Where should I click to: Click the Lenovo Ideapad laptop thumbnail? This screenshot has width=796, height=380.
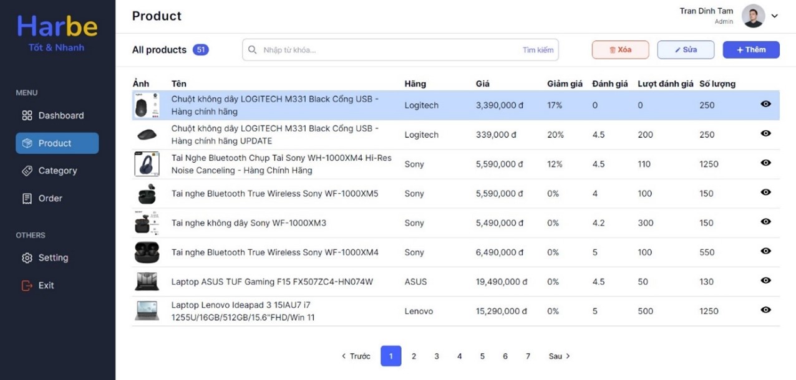[147, 311]
